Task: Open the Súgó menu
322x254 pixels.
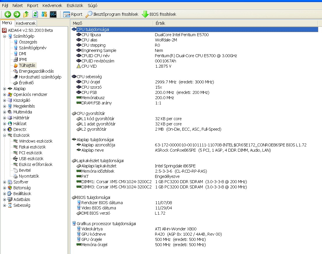Action: click(x=92, y=6)
